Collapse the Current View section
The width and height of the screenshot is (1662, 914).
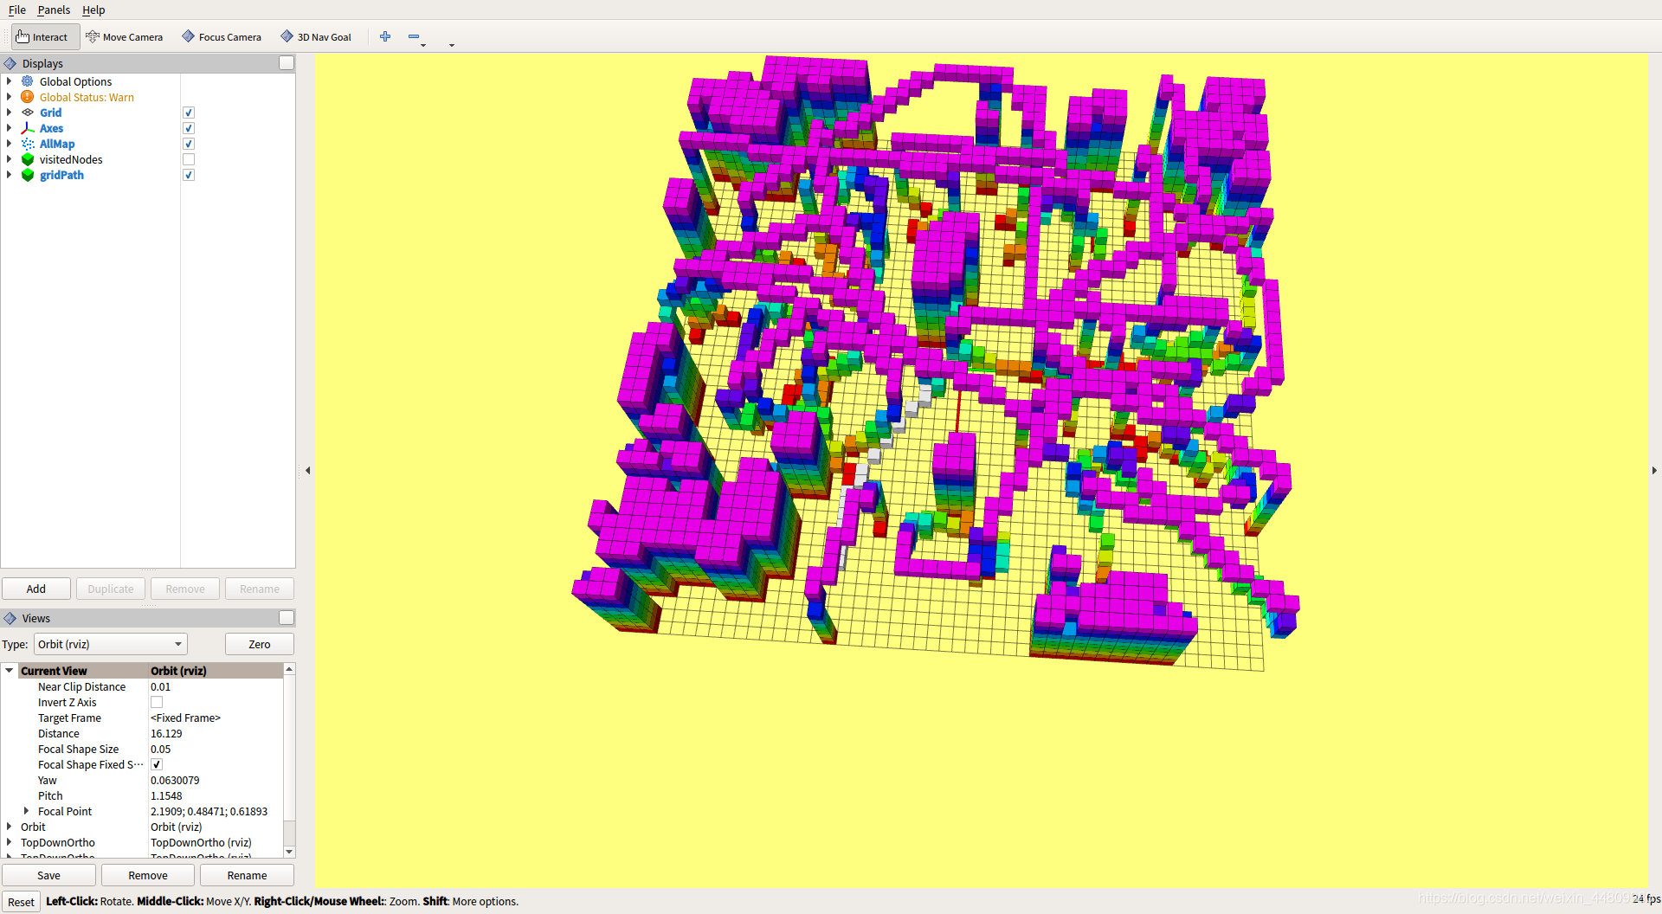click(10, 671)
